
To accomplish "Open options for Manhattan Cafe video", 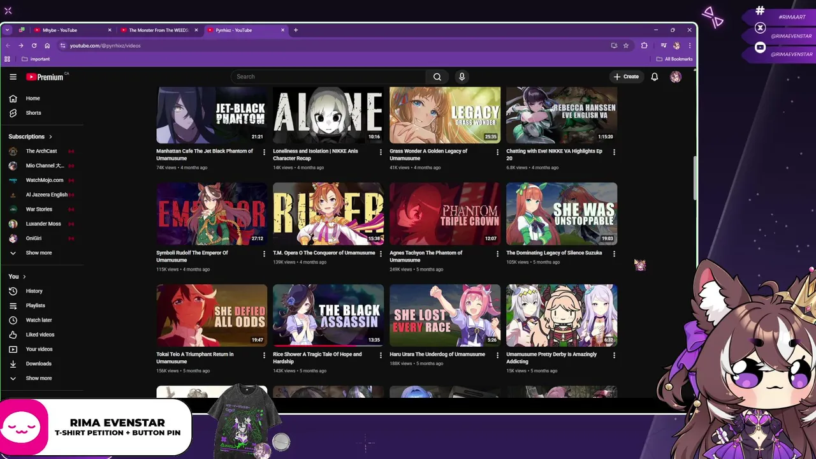I will 264,152.
